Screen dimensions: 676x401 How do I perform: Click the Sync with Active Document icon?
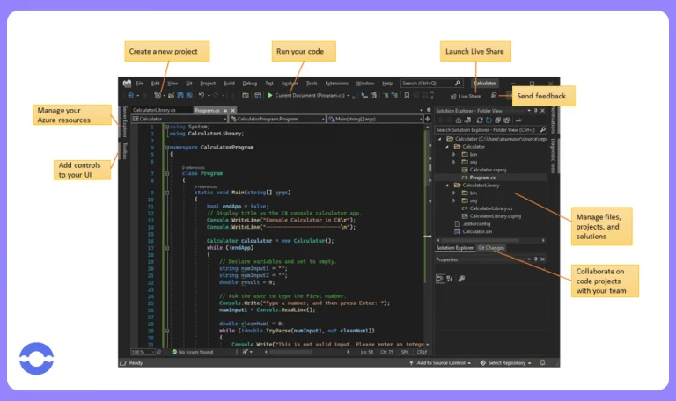point(480,120)
